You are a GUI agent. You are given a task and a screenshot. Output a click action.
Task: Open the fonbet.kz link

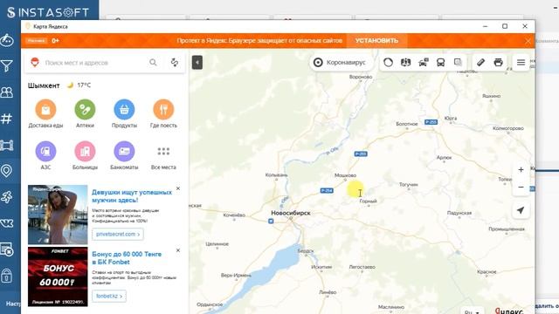[109, 296]
